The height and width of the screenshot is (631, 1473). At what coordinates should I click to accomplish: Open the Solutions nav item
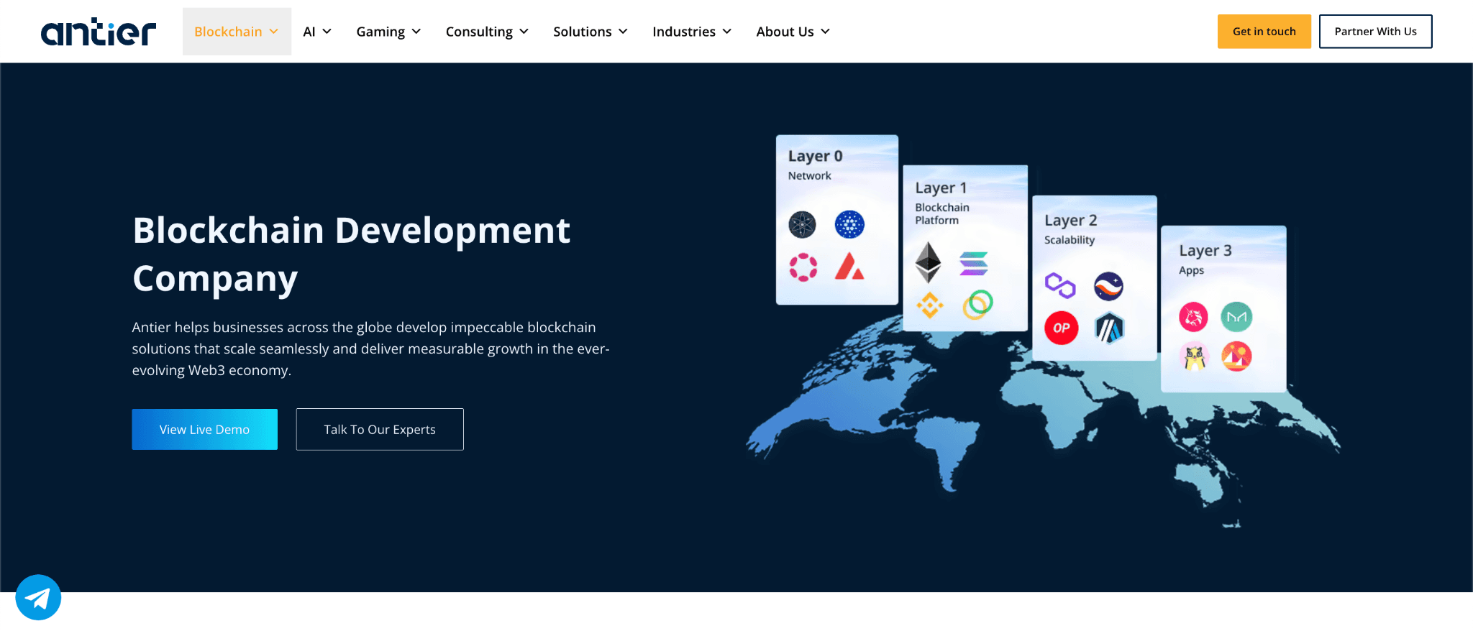[x=590, y=32]
